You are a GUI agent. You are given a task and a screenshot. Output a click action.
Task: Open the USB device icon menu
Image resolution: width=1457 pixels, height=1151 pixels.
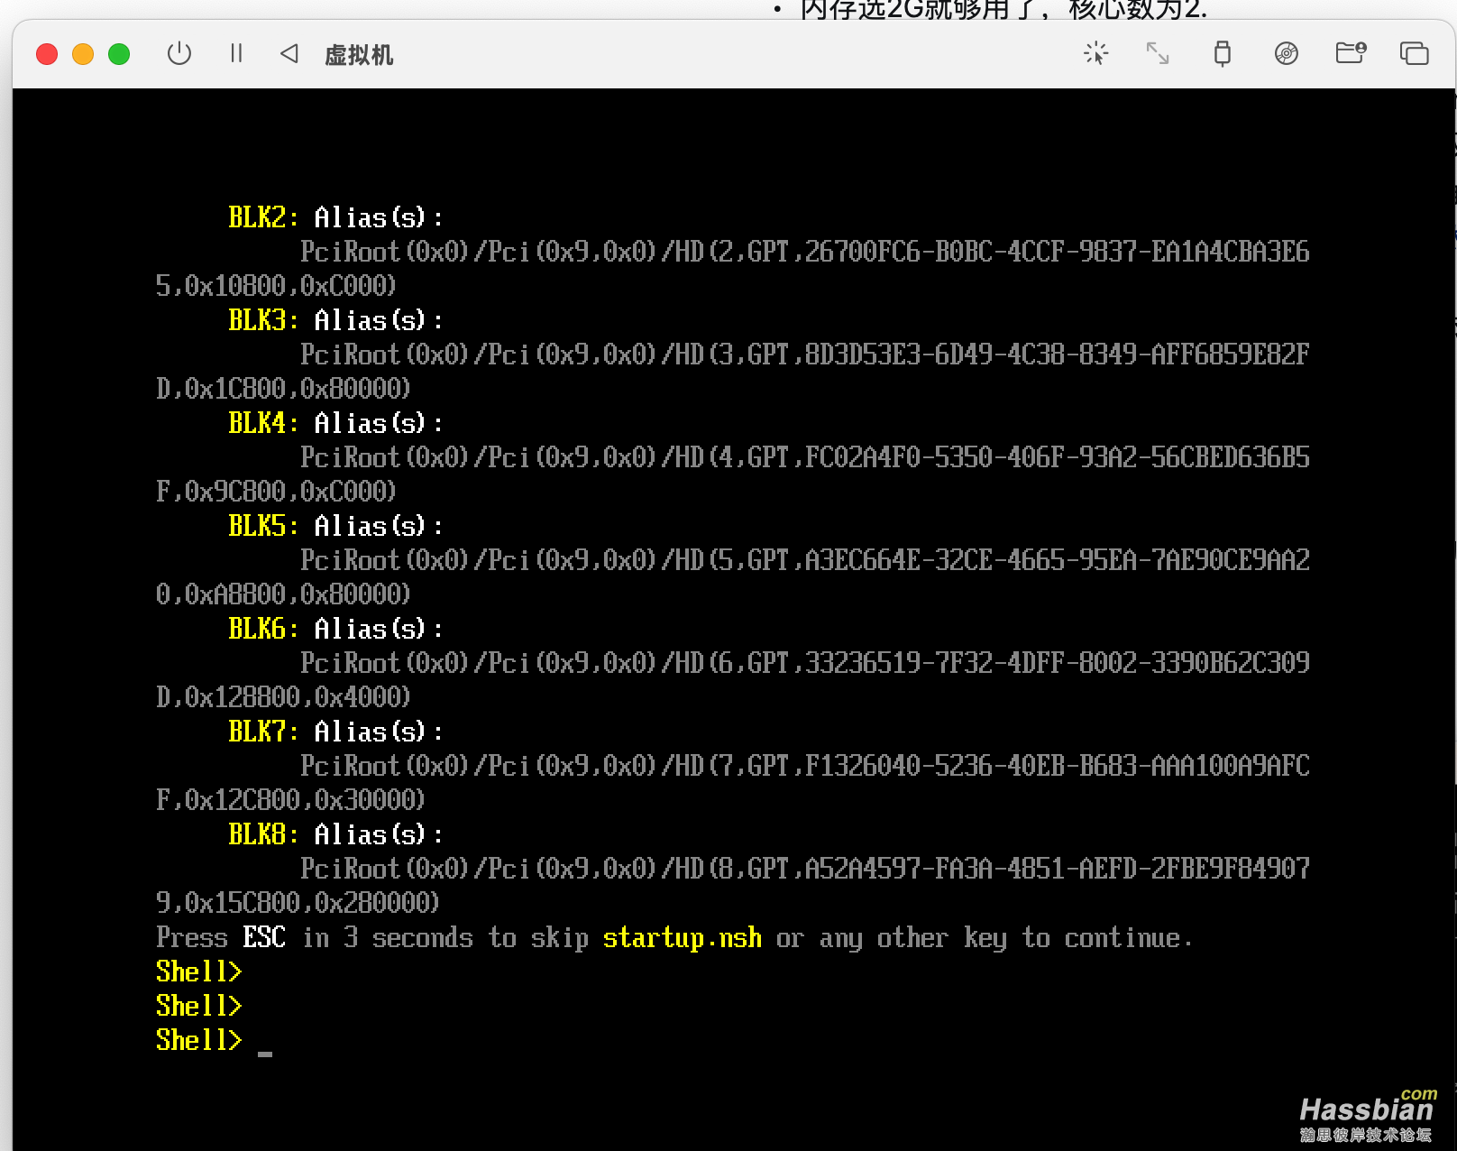[1223, 54]
